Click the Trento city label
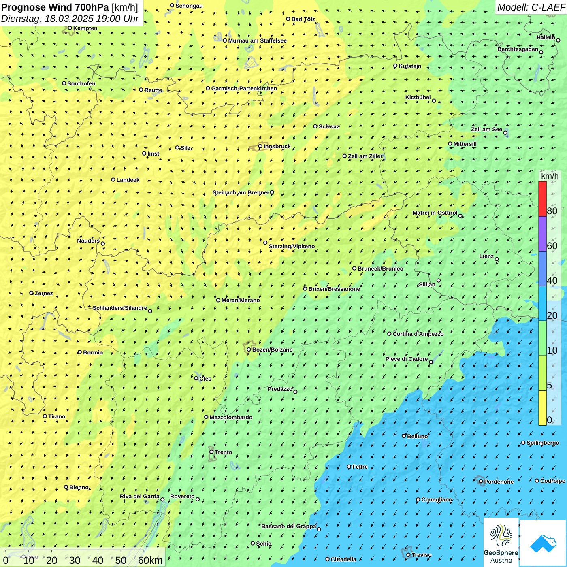The image size is (567, 567). [224, 452]
